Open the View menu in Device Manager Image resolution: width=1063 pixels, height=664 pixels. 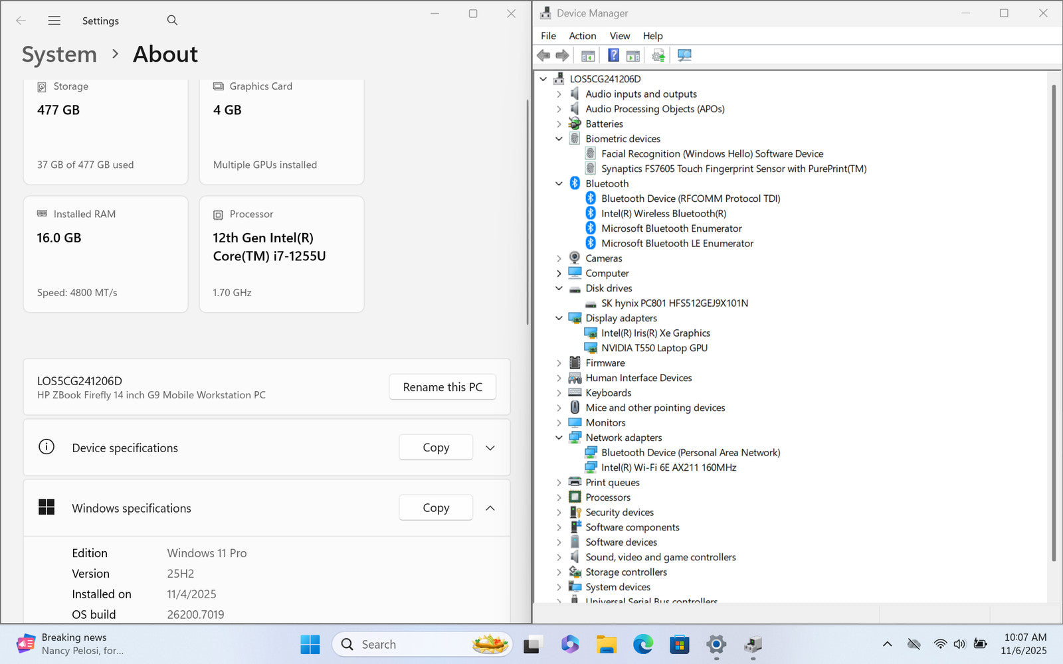pyautogui.click(x=619, y=36)
